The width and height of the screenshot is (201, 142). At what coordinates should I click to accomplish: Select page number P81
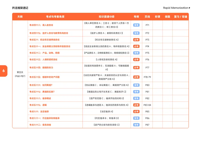[147, 92]
